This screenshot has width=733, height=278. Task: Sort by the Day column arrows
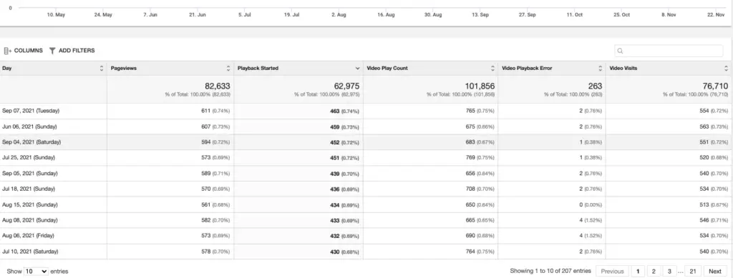click(x=102, y=68)
